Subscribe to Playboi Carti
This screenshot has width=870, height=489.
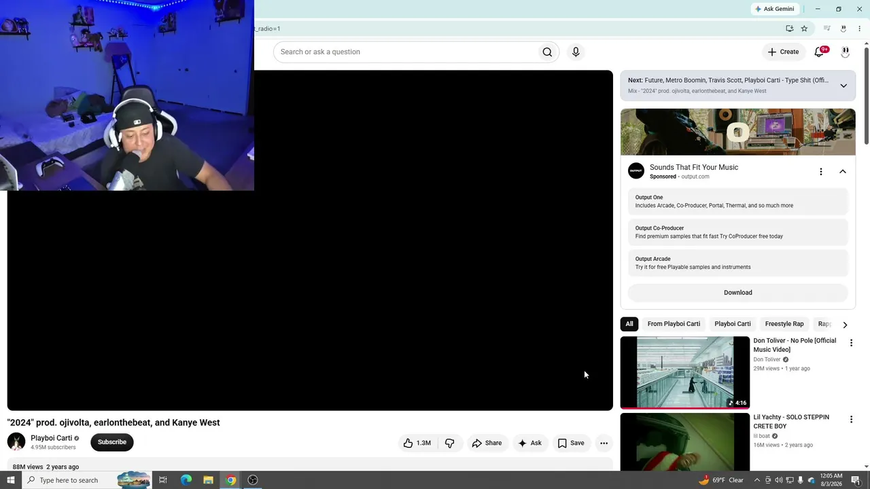112,442
